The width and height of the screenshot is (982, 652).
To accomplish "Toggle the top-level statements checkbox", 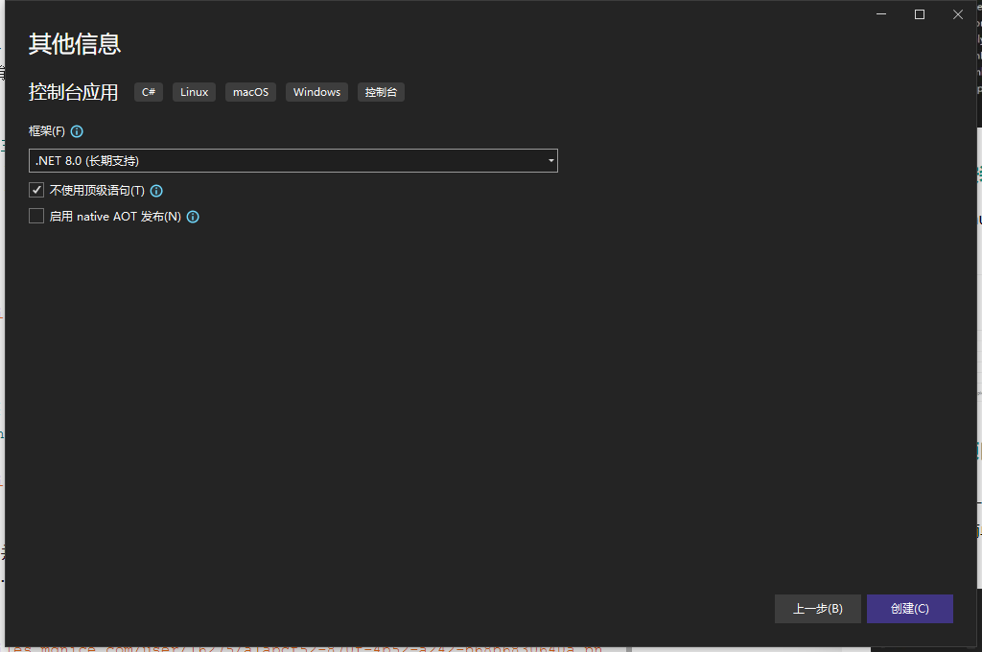I will click(35, 190).
